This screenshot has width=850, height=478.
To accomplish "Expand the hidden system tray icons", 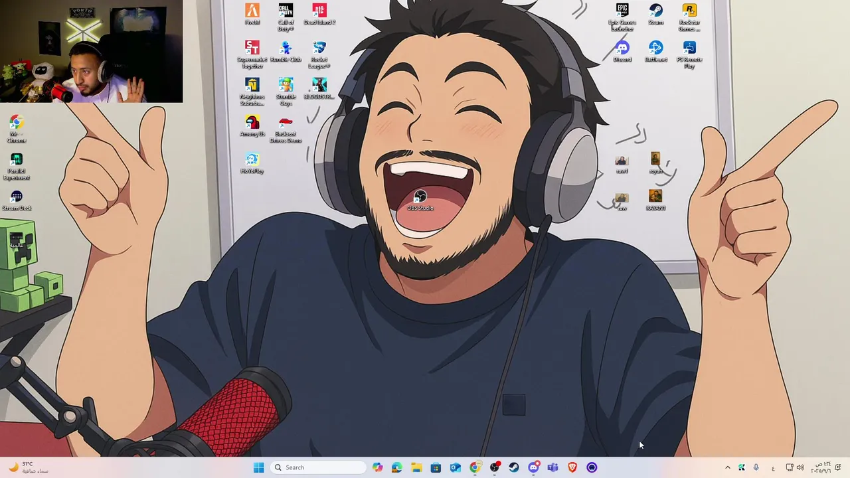I will coord(727,467).
